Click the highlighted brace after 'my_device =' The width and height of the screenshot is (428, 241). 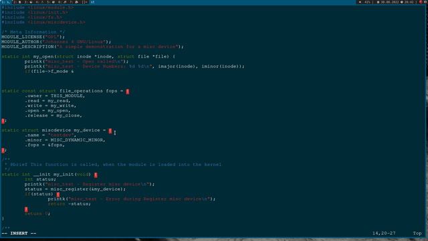coord(110,131)
